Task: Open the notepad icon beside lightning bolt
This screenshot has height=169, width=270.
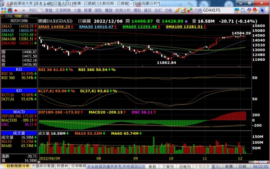Action: pos(184,10)
